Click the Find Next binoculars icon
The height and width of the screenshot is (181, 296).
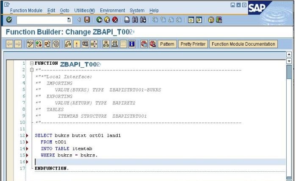tap(143, 19)
